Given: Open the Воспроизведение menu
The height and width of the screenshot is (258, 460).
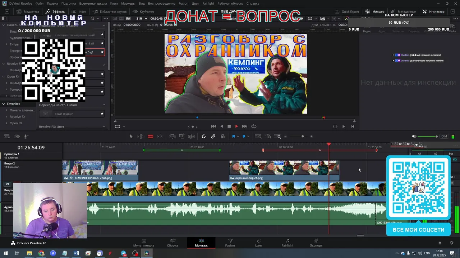Looking at the screenshot, I should tap(162, 3).
